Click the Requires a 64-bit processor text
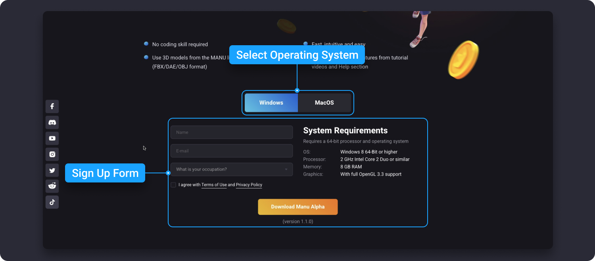The image size is (595, 261). pyautogui.click(x=356, y=141)
